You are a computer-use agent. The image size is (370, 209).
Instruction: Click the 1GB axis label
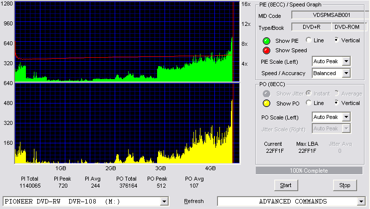click(61, 168)
